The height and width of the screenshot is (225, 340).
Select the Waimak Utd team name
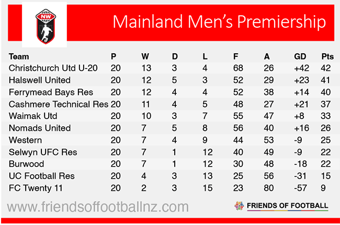click(x=33, y=116)
